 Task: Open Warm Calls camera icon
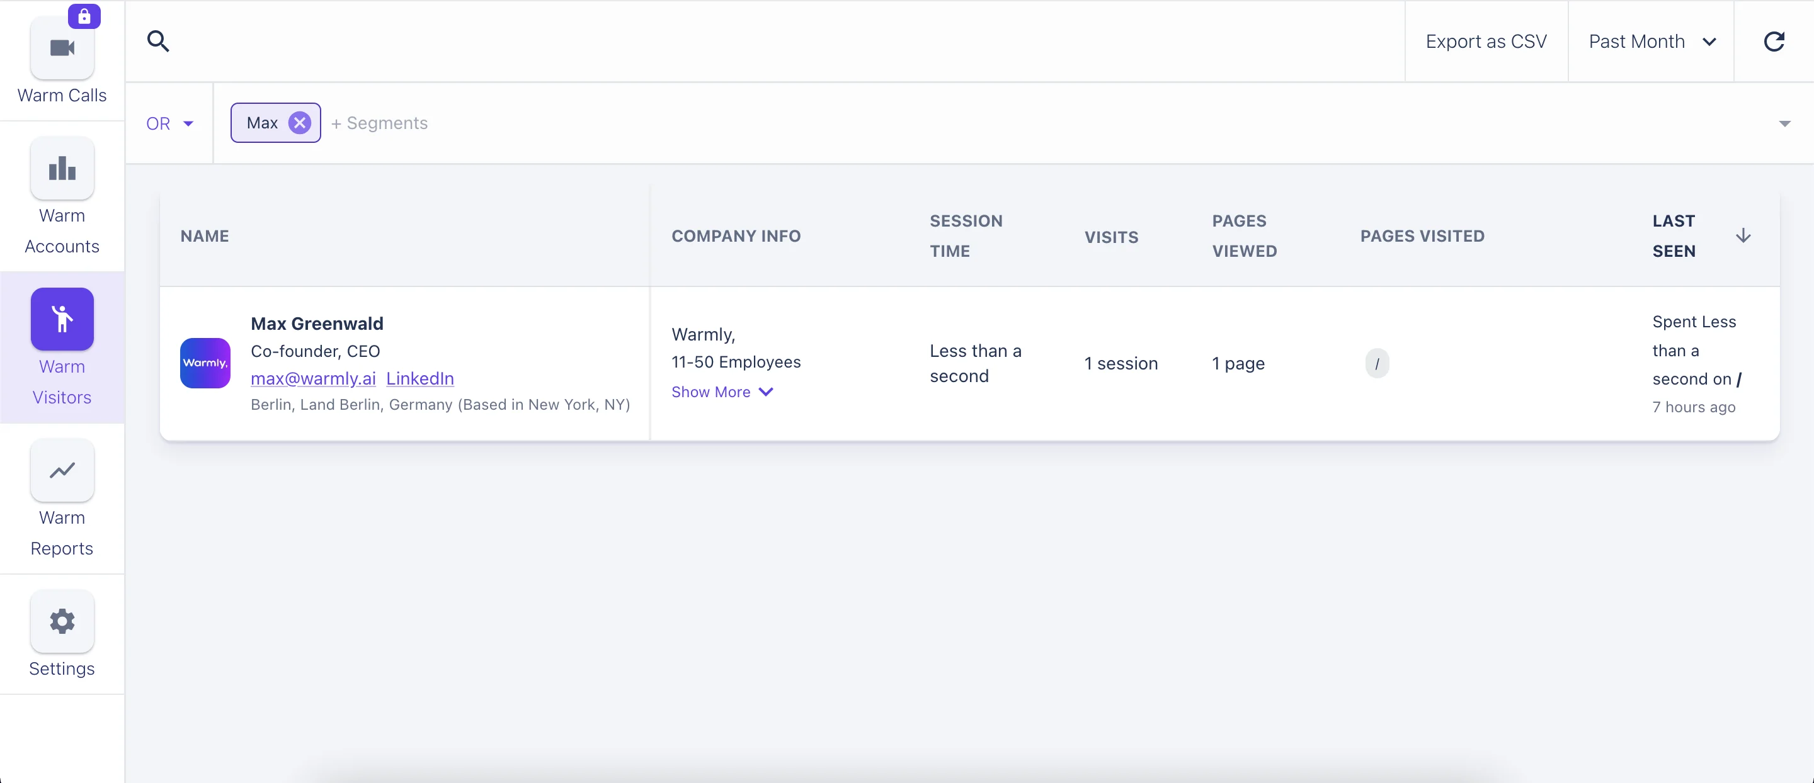point(62,48)
